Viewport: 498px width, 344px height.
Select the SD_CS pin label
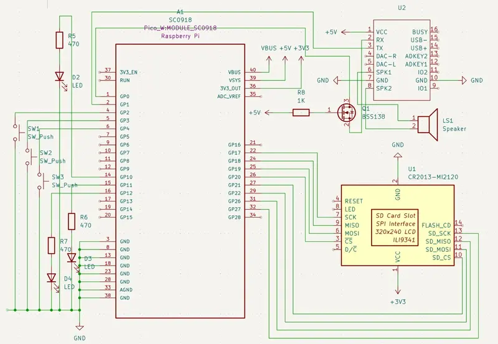click(x=441, y=258)
